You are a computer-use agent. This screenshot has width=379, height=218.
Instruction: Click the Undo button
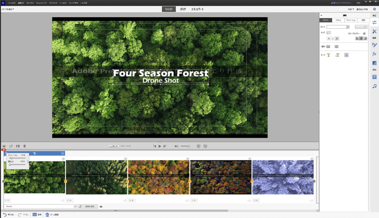9,215
